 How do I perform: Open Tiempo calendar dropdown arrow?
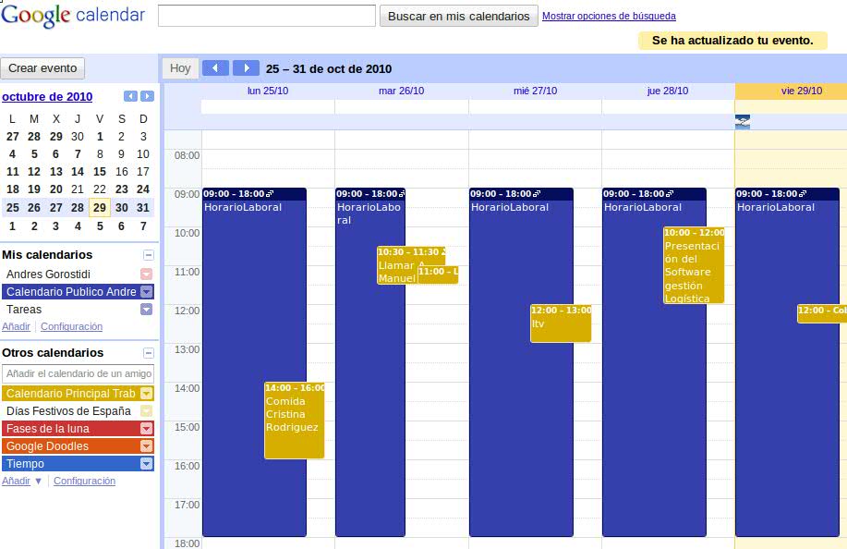point(146,464)
